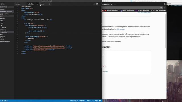The width and height of the screenshot is (182, 102).
Task: Open the app.js editor tab
Action: [x=42, y=4]
